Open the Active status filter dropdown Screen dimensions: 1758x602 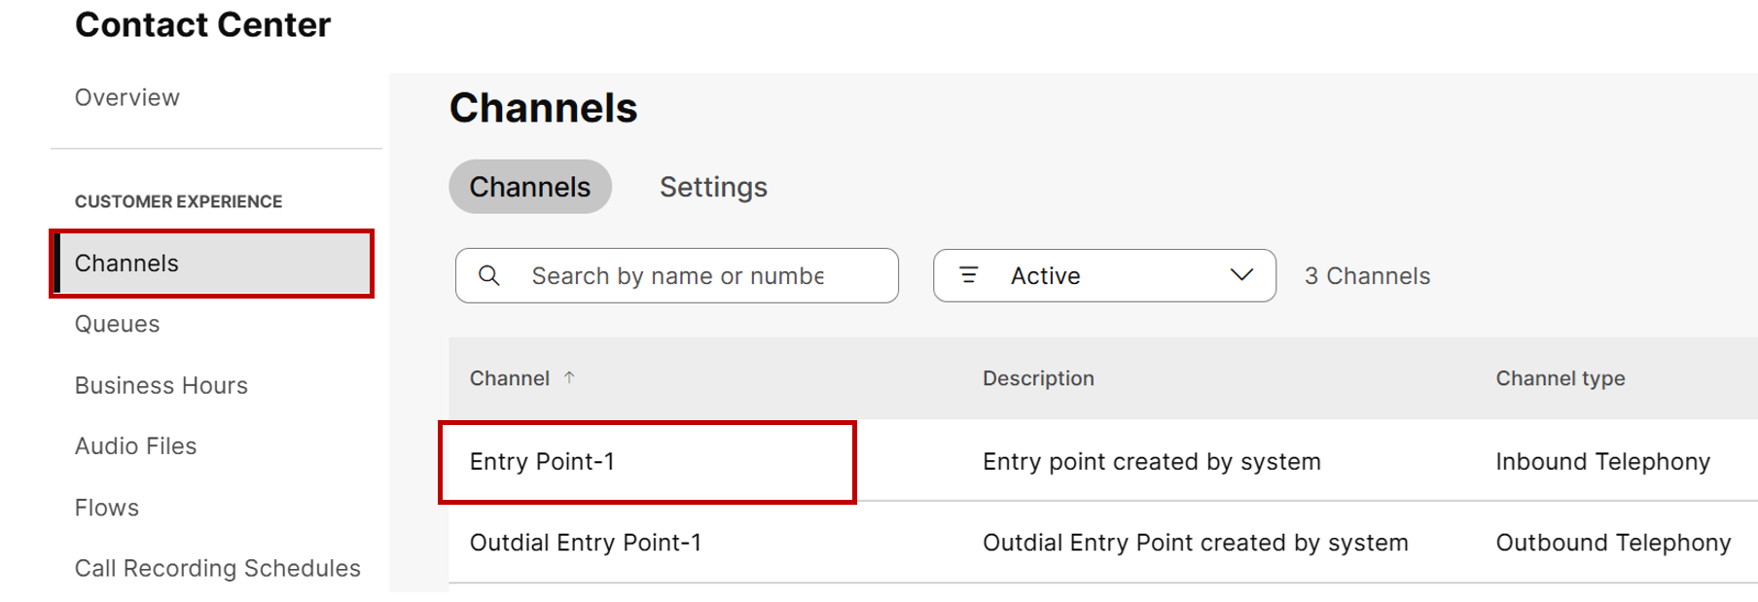pyautogui.click(x=1103, y=276)
